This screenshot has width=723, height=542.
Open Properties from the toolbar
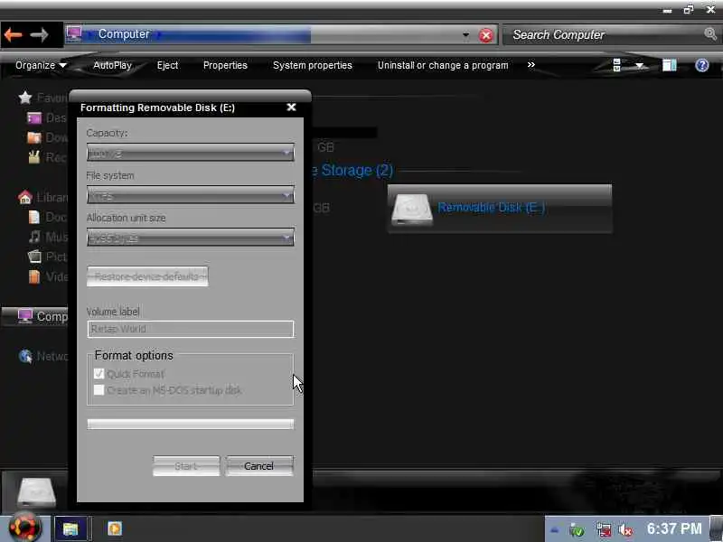point(225,65)
